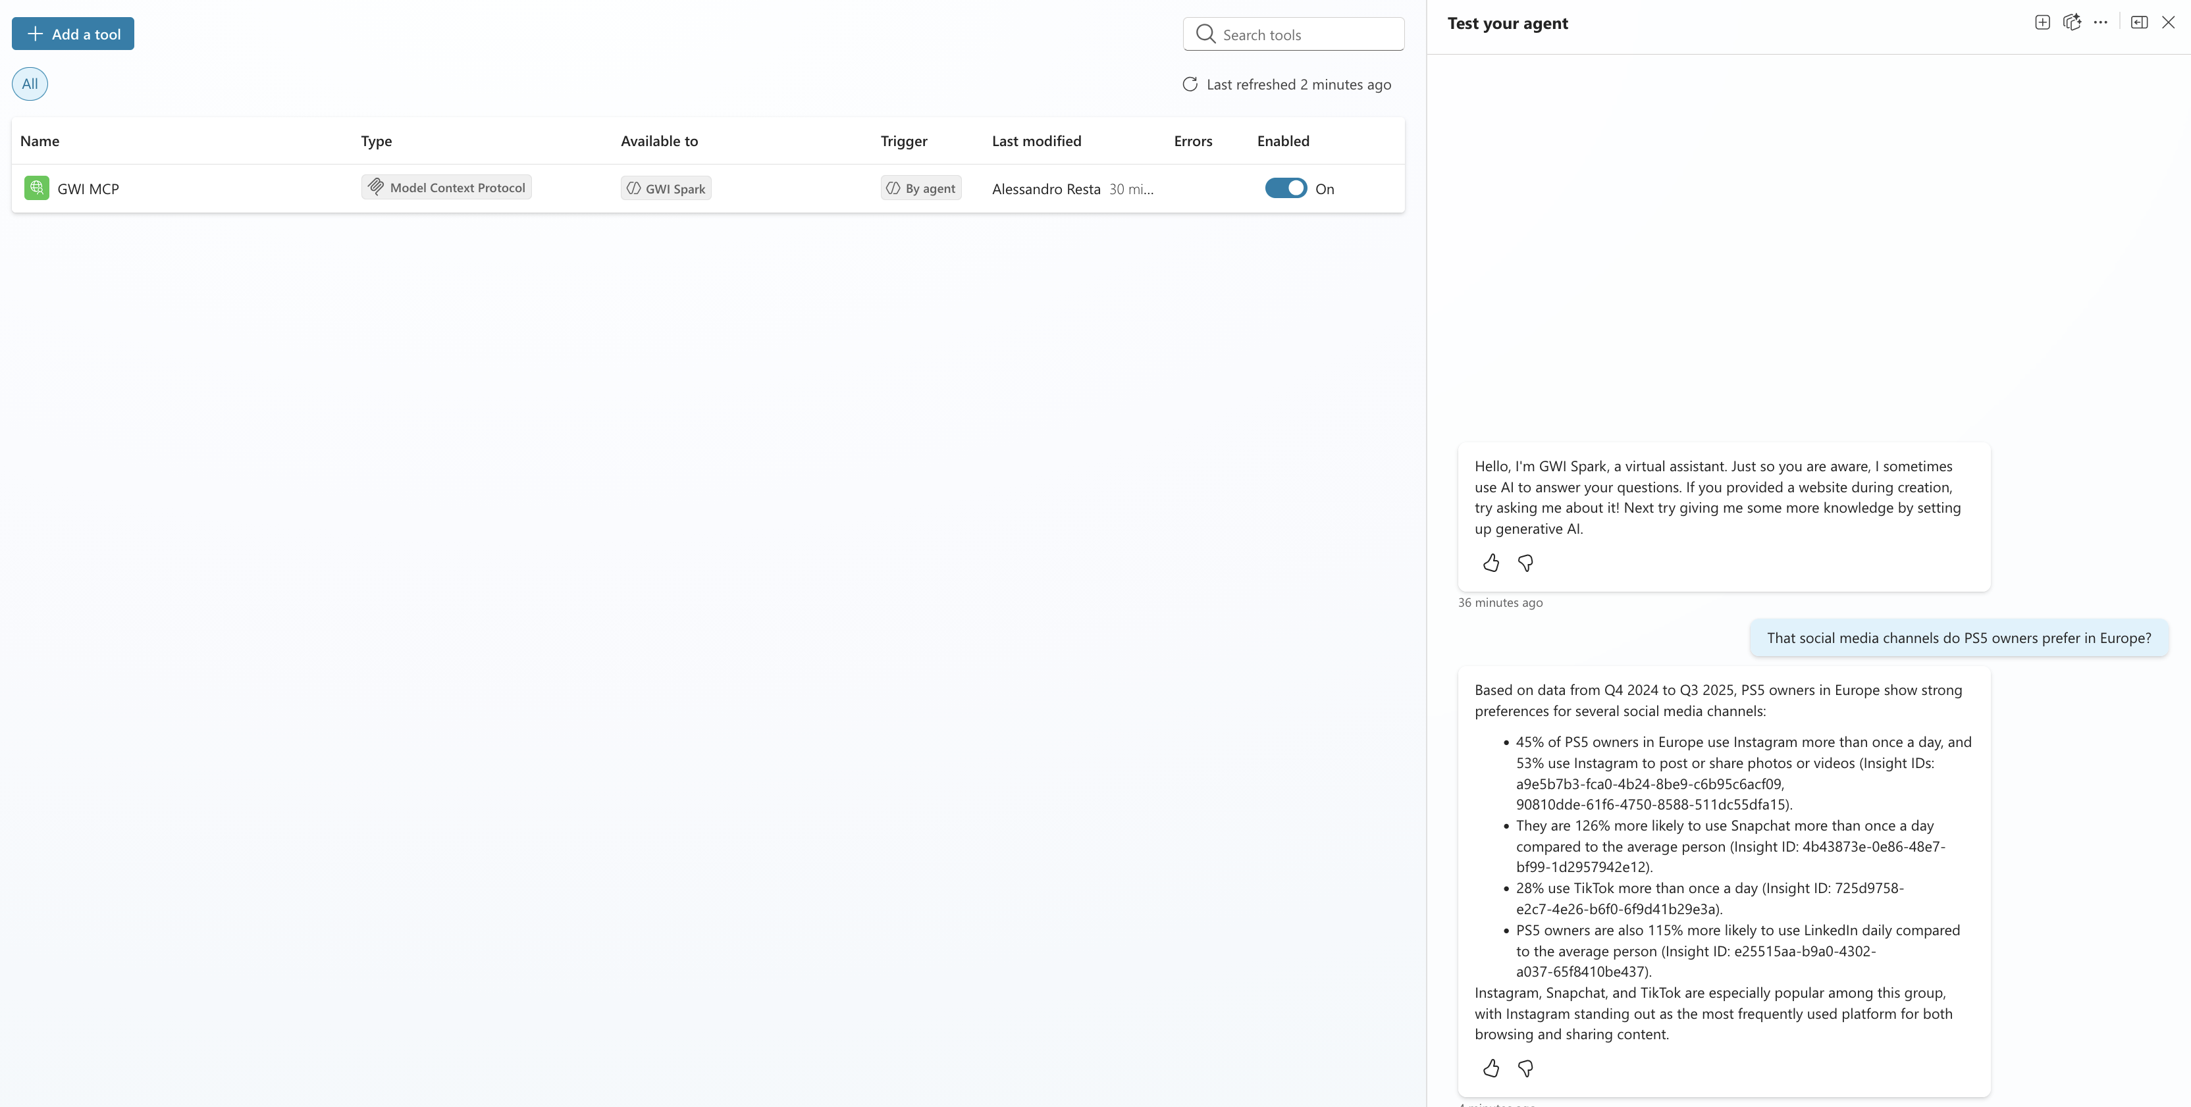The image size is (2191, 1107).
Task: Sort by the Type column header
Action: pyautogui.click(x=376, y=141)
